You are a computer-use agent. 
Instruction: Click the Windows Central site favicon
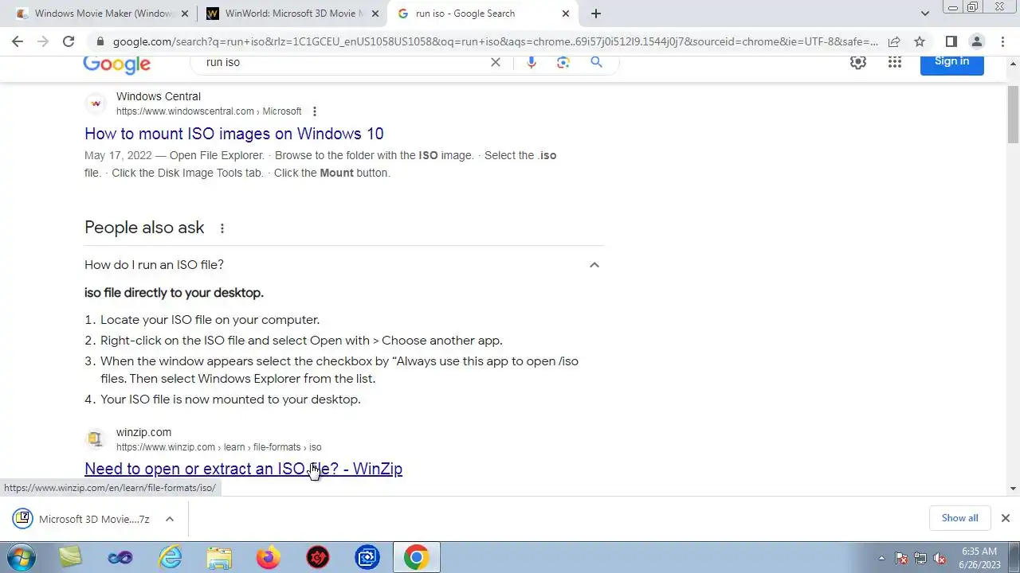point(96,103)
